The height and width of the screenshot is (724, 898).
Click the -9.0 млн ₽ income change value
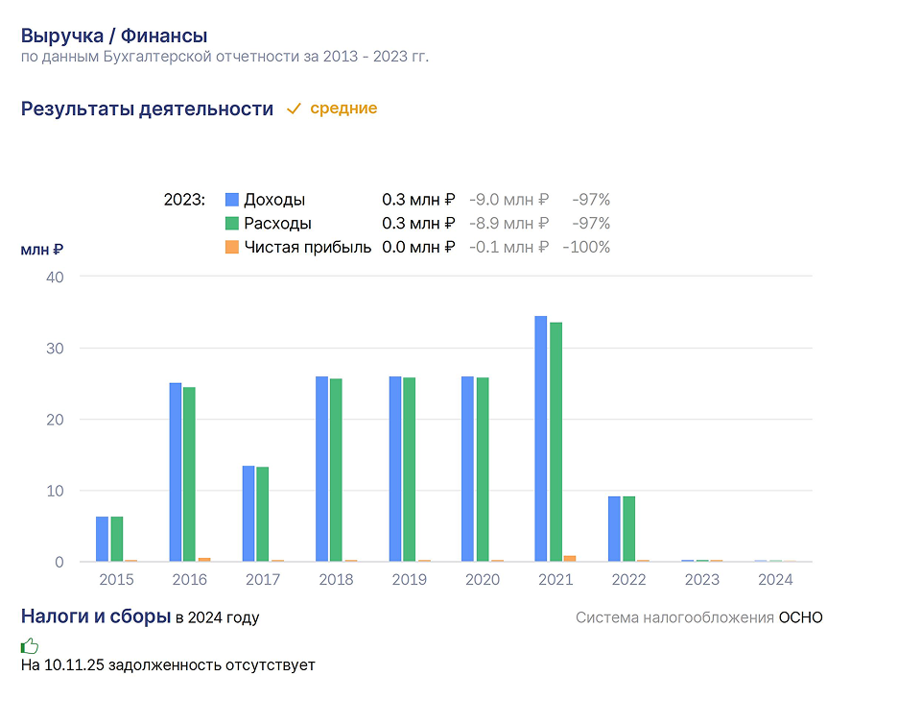(x=508, y=200)
